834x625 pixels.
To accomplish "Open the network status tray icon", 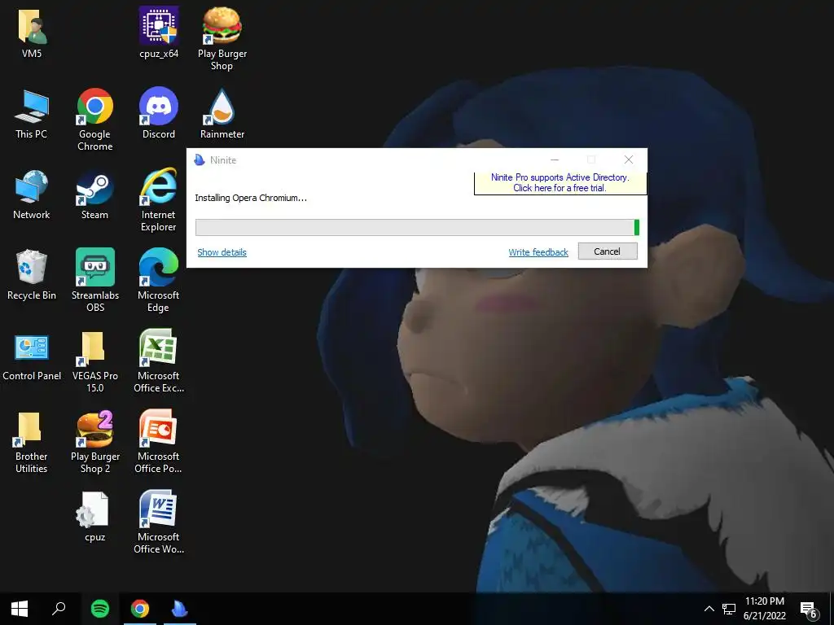I will click(x=729, y=609).
